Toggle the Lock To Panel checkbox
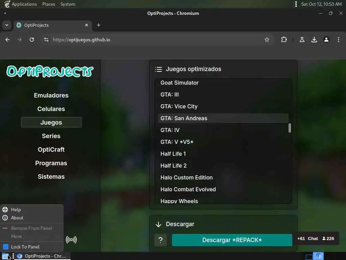This screenshot has width=346, height=260. (x=6, y=247)
